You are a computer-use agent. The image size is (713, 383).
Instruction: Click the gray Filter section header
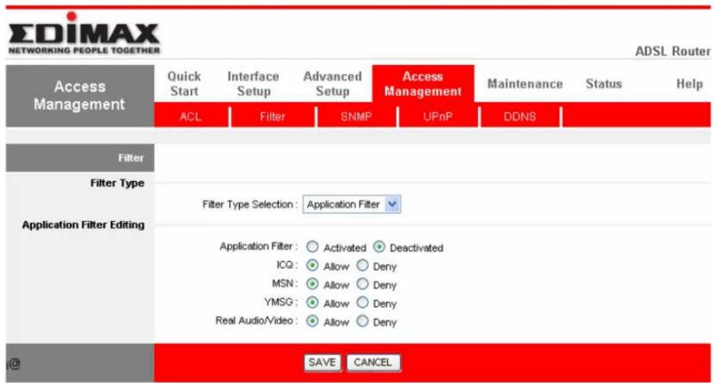tap(80, 158)
